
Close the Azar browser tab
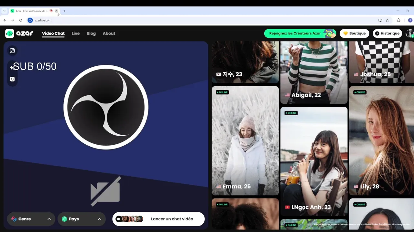[x=56, y=11]
